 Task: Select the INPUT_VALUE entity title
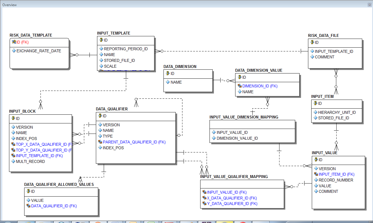[325, 153]
